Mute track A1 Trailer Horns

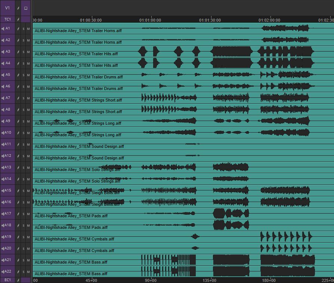(28, 28)
